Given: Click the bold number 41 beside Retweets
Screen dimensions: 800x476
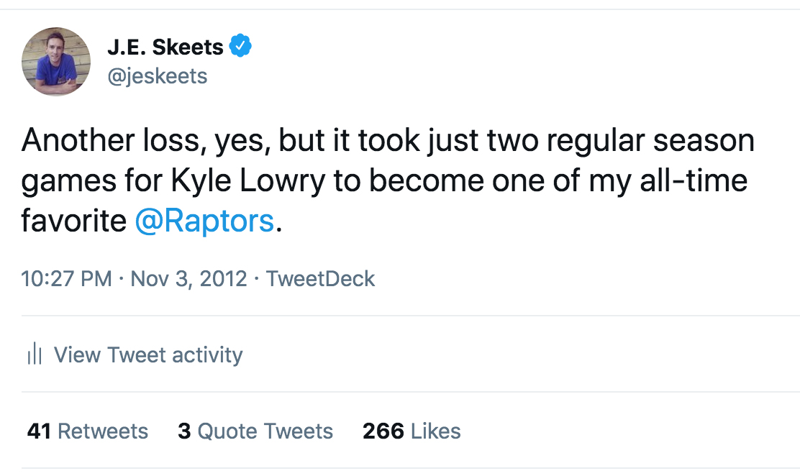Looking at the screenshot, I should (38, 431).
